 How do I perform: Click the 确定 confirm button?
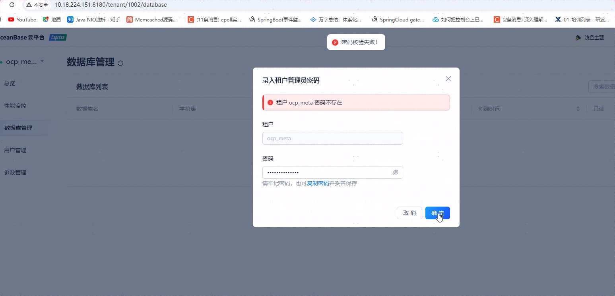[437, 213]
